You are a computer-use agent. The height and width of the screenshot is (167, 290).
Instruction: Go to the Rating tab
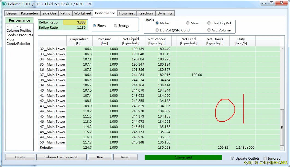(65, 13)
